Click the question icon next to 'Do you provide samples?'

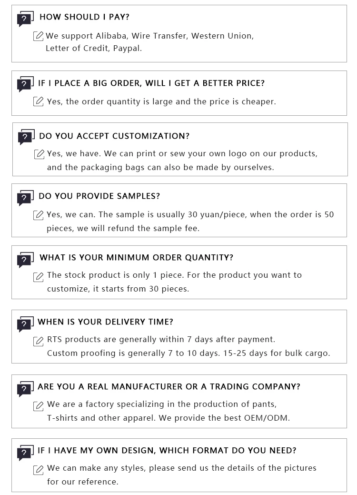point(25,198)
